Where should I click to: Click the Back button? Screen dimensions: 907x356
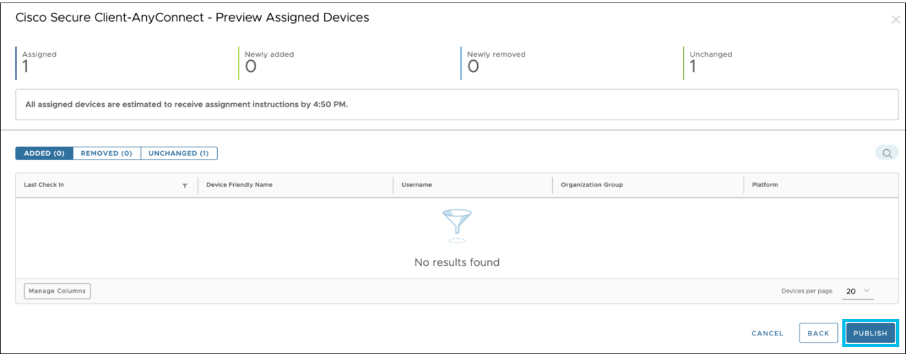tap(818, 333)
